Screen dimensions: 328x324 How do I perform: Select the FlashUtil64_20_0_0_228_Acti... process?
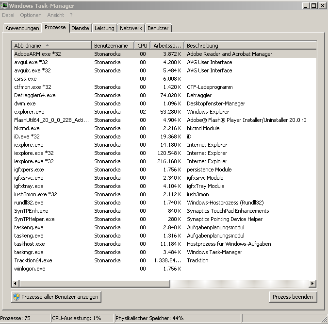(x=164, y=120)
